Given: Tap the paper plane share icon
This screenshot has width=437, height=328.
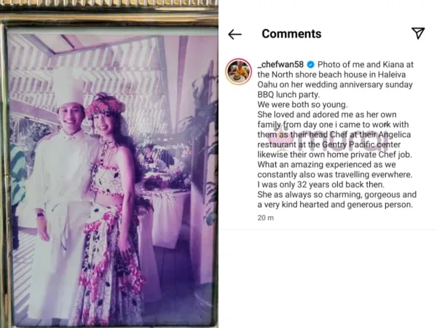Looking at the screenshot, I should 418,34.
